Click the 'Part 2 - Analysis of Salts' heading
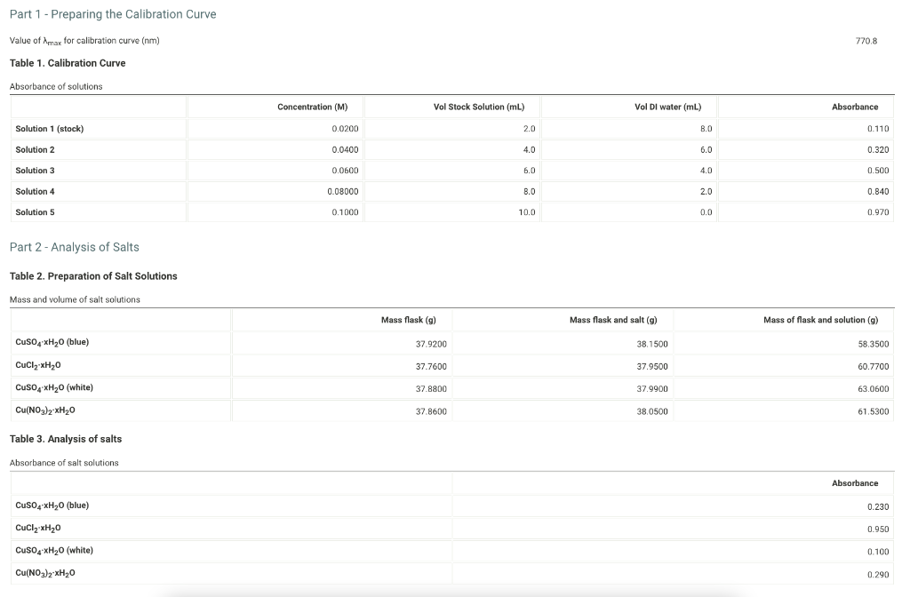 pos(75,247)
